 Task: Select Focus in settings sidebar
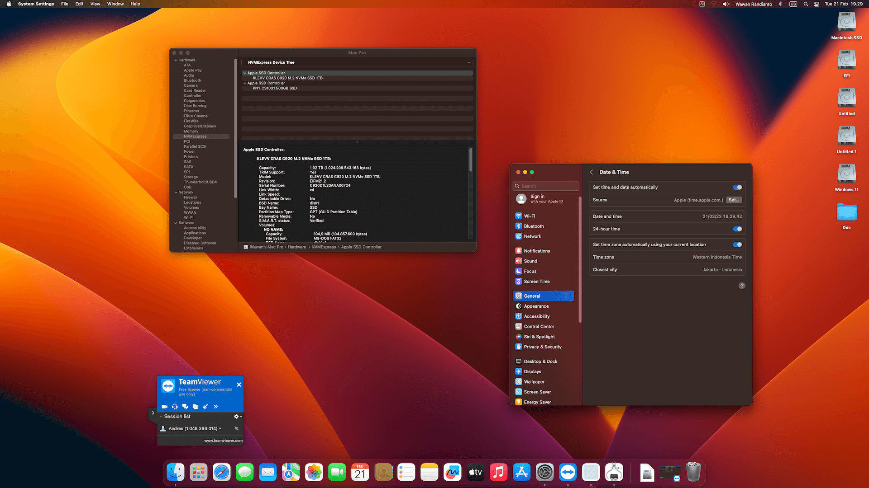[543, 271]
